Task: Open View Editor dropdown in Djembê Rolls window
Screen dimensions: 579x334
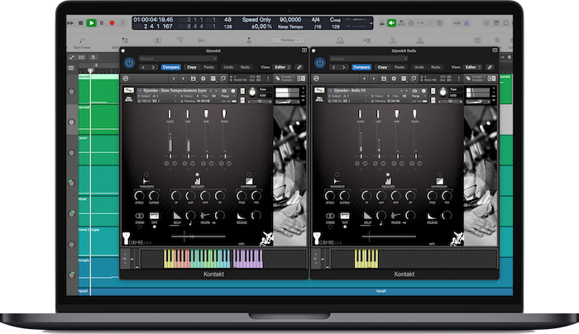Action: click(472, 67)
